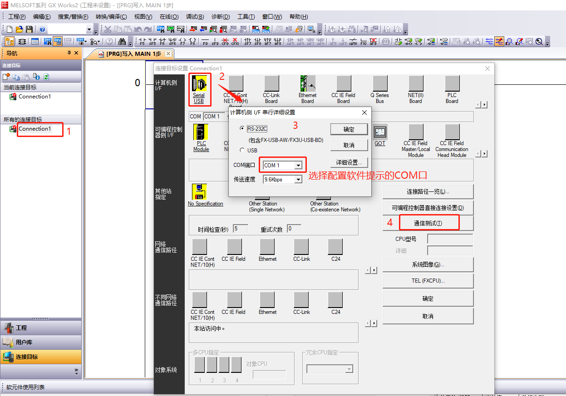
Task: Click the 系统图像(G)... button
Action: [x=428, y=264]
